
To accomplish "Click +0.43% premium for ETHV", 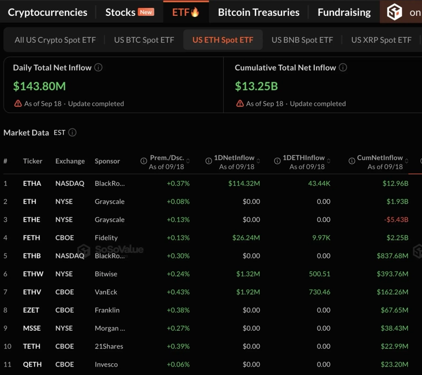I will click(x=178, y=292).
